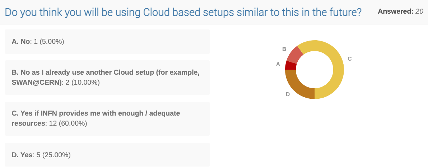The image size is (428, 168).
Task: Click the chart label letter C
Action: [350, 59]
